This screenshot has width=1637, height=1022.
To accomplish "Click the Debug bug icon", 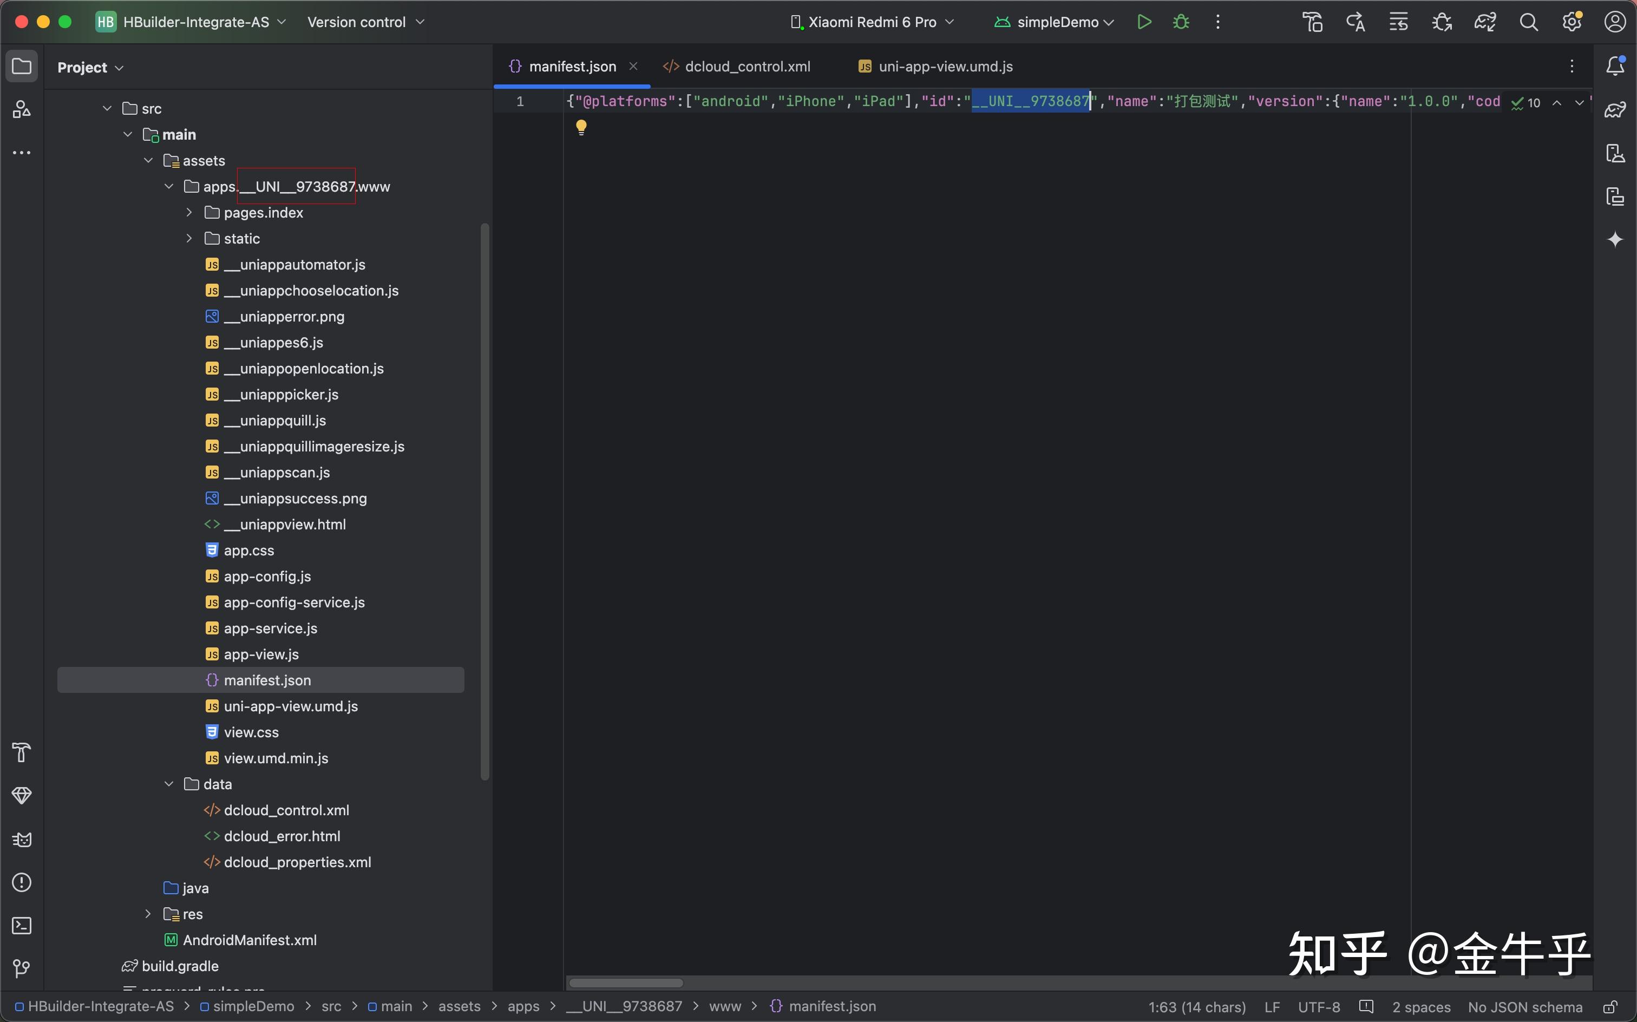I will point(1181,22).
